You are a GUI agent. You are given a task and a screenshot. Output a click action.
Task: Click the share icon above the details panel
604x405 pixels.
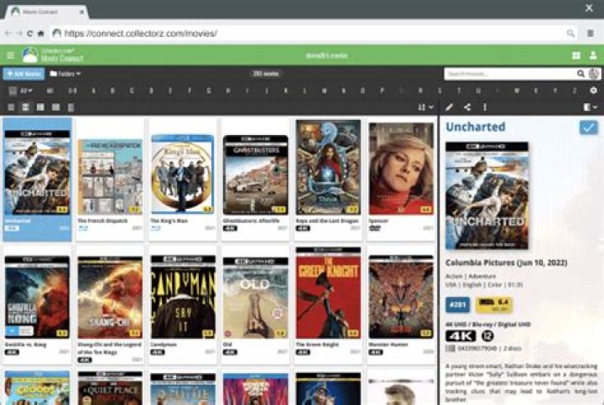tap(467, 107)
